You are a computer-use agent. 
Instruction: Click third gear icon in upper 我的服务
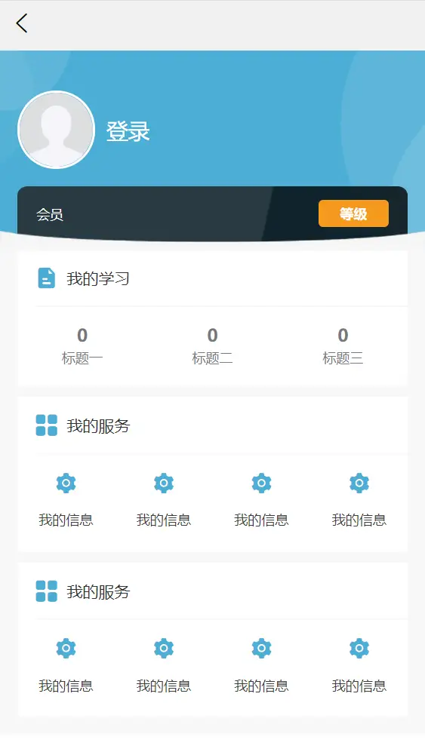(262, 483)
